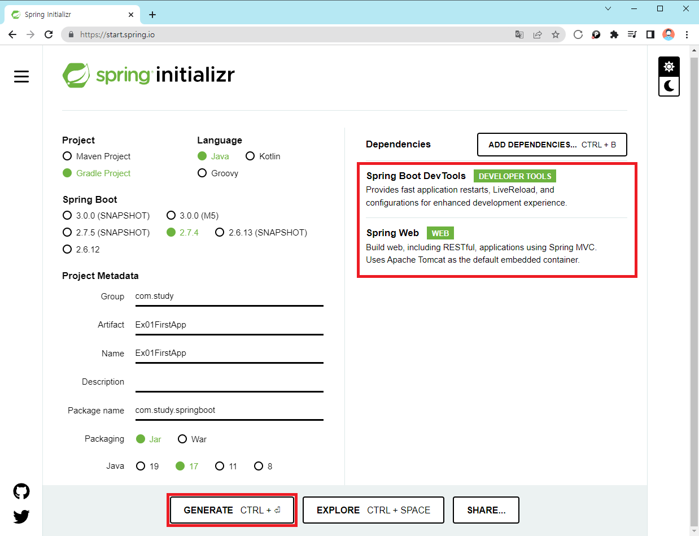Viewport: 699px width, 536px height.
Task: Go back with the browser back arrow
Action: 12,34
